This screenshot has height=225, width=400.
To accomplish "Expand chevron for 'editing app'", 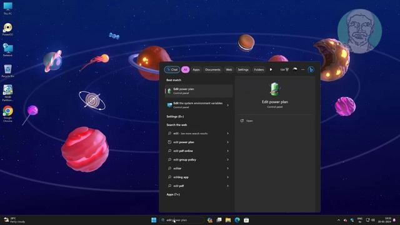I will click(227, 177).
